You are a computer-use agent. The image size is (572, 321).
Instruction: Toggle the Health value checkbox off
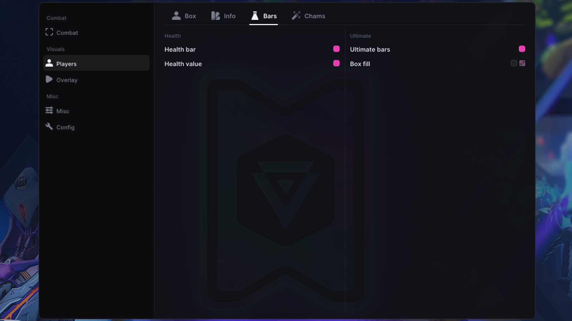pos(336,63)
